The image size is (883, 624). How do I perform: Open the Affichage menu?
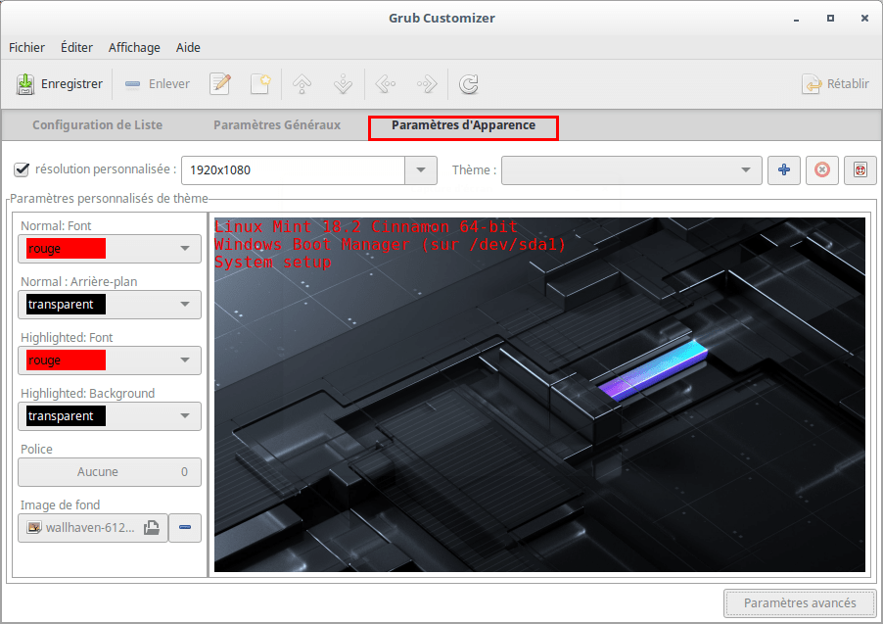[134, 47]
